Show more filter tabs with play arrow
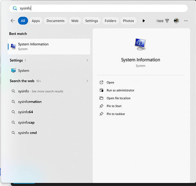The width and height of the screenshot is (196, 186). tap(144, 21)
